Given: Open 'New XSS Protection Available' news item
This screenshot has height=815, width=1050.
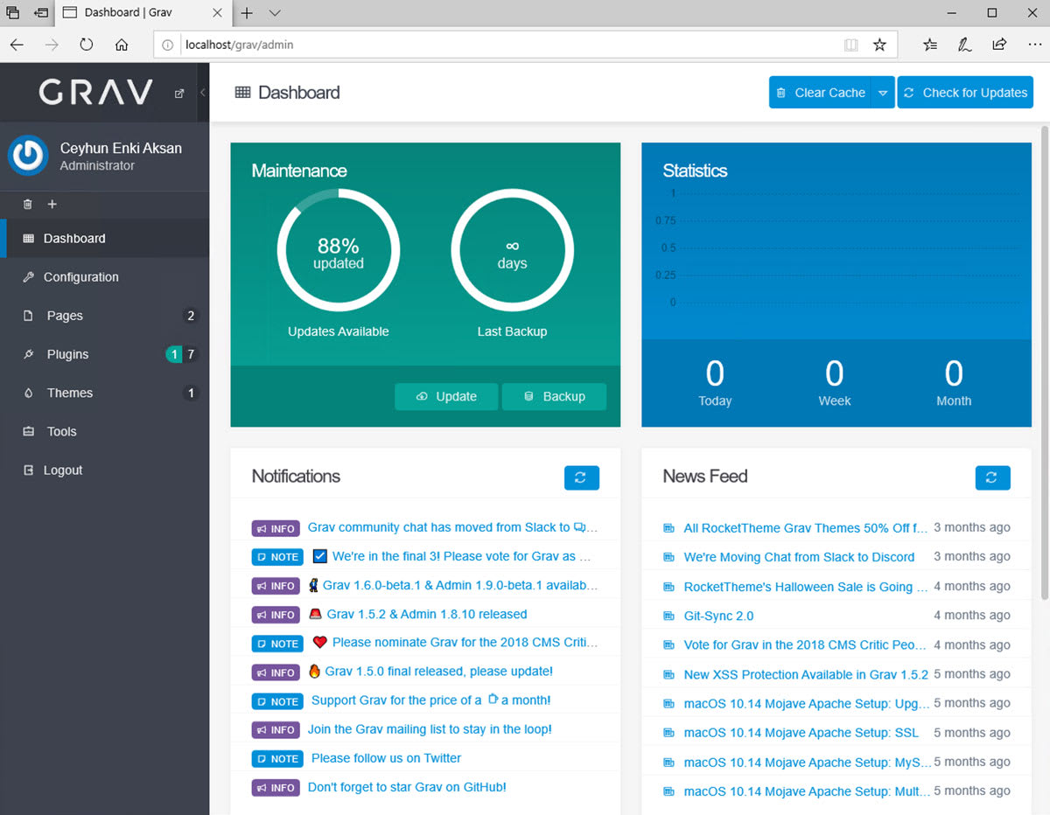Looking at the screenshot, I should click(x=806, y=674).
